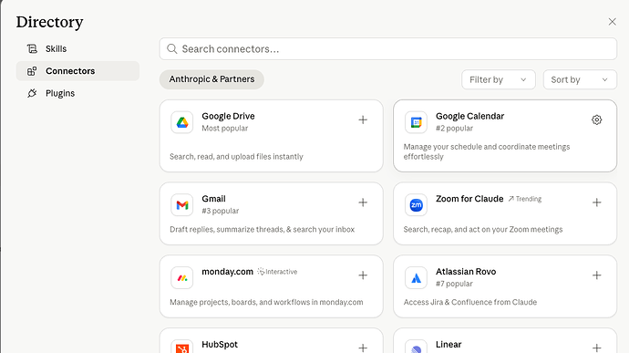Image resolution: width=629 pixels, height=353 pixels.
Task: Open the Zoom for Claude title
Action: pyautogui.click(x=469, y=199)
